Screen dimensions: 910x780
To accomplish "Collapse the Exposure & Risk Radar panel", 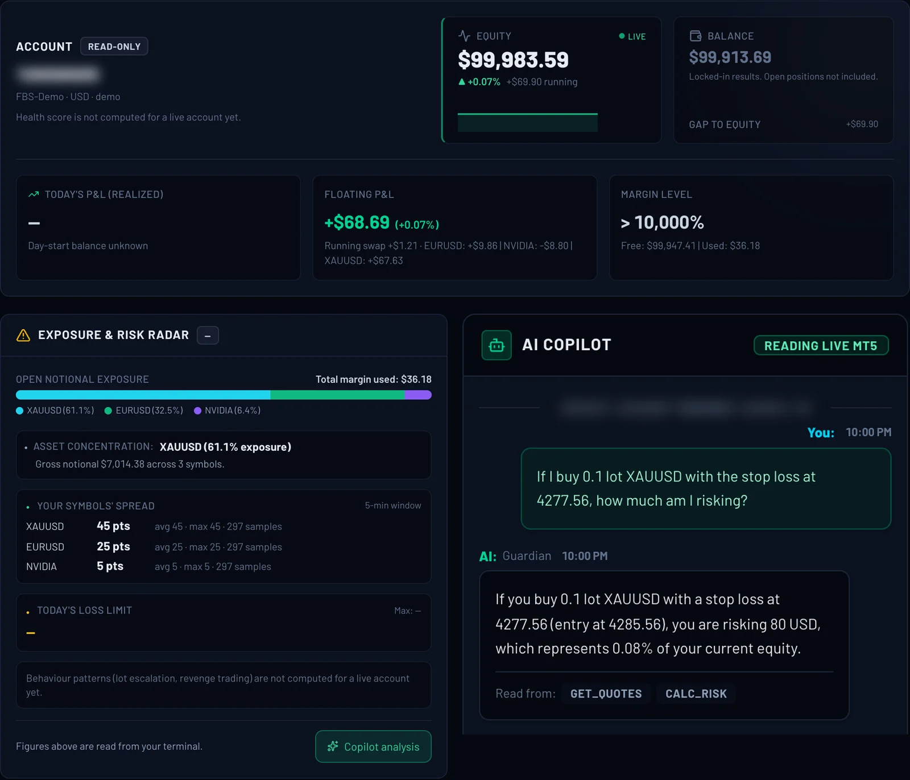I will [208, 335].
